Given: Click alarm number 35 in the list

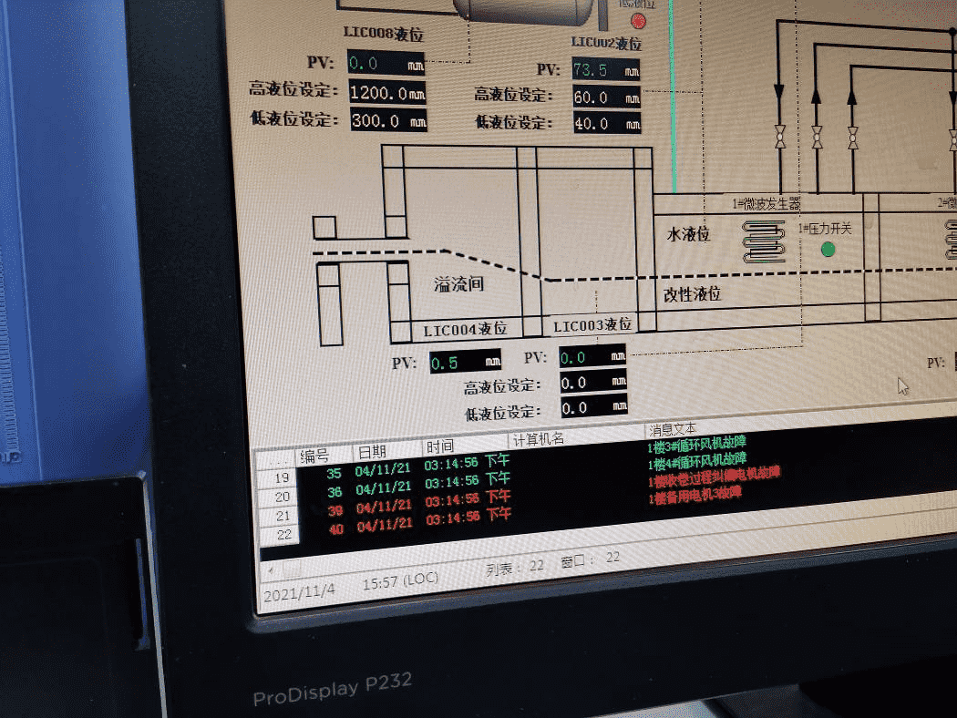Looking at the screenshot, I should (x=334, y=474).
